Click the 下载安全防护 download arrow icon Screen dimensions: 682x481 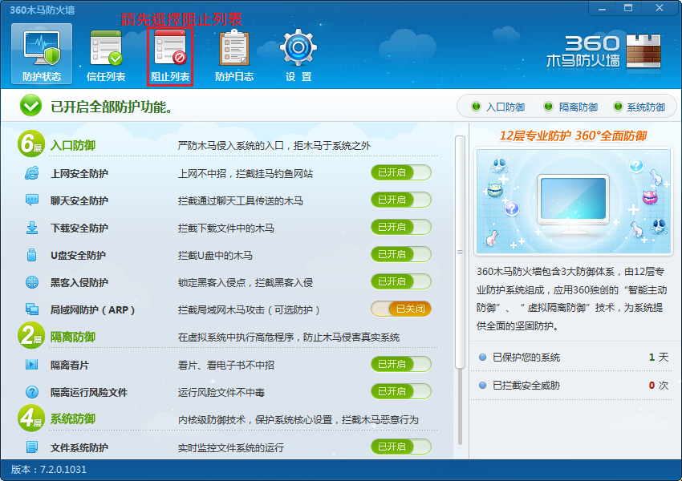[32, 228]
